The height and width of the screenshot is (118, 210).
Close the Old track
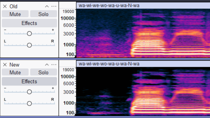pos(5,6)
